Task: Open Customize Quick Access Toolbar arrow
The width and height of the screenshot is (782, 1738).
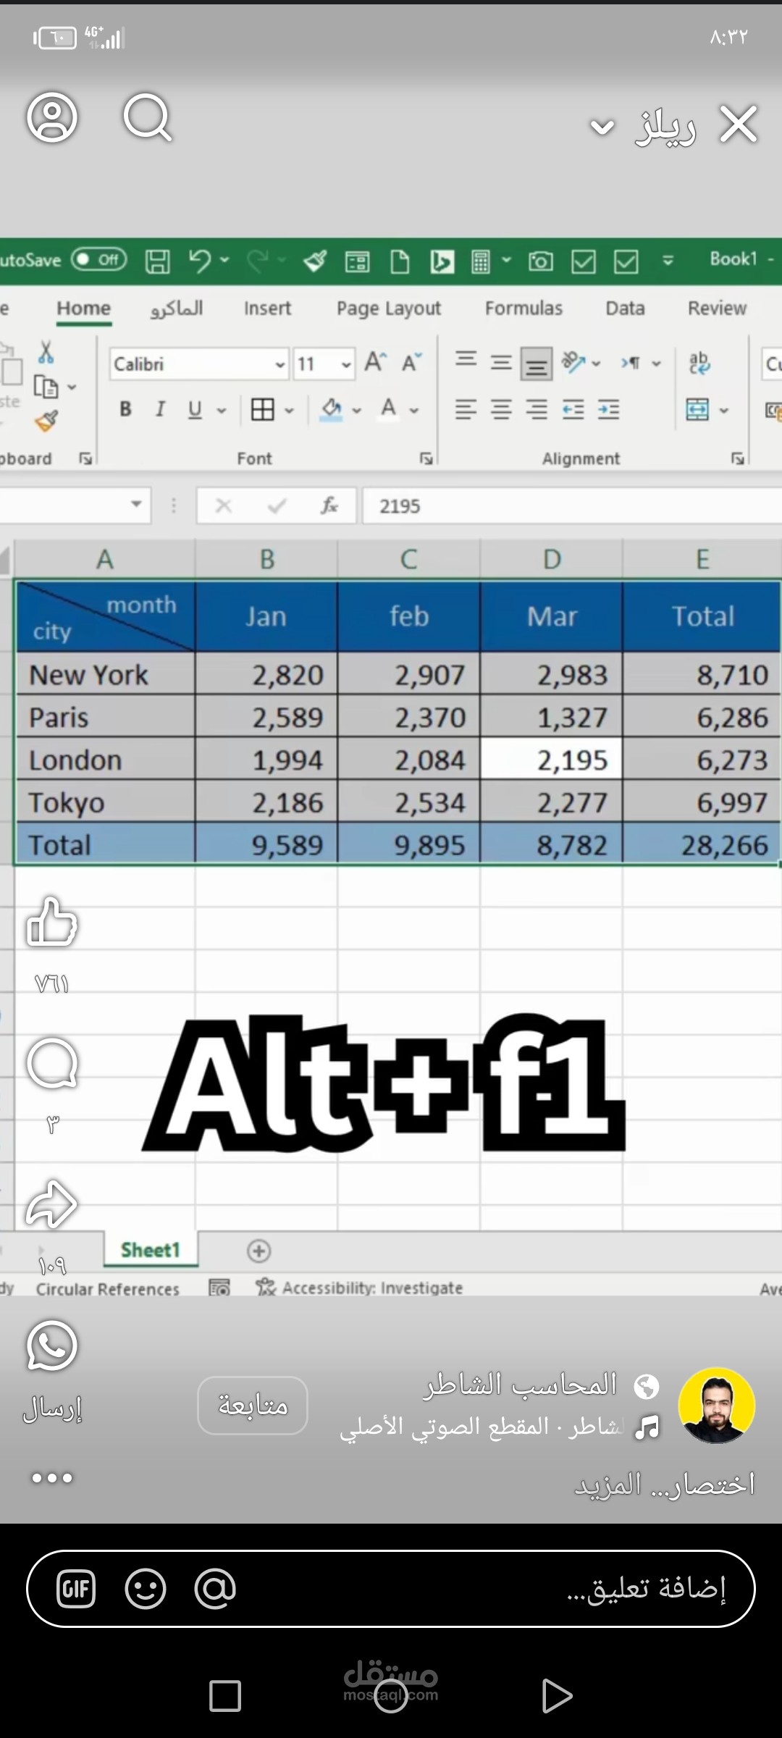Action: pyautogui.click(x=668, y=260)
